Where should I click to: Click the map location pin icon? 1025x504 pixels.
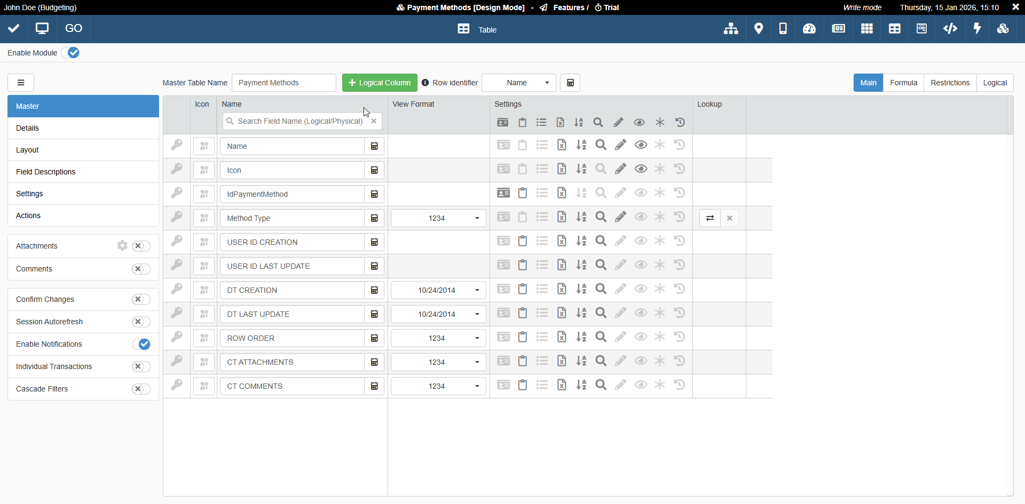coord(759,29)
